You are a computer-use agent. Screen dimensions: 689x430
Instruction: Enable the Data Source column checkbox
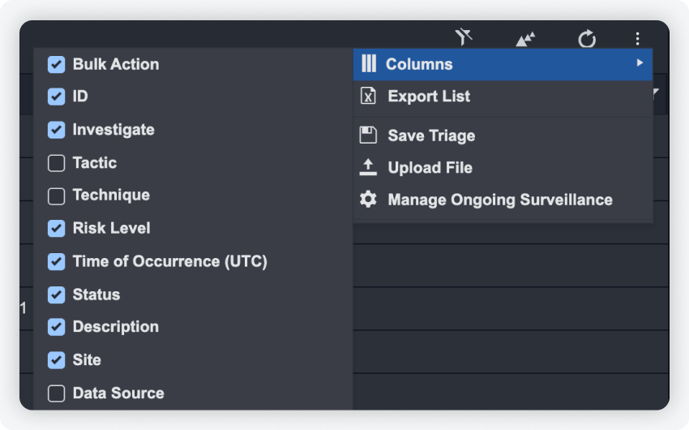[x=56, y=393]
